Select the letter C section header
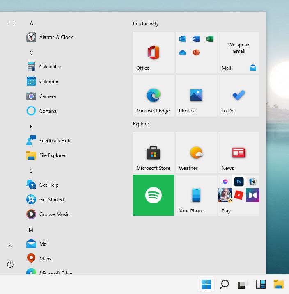Screen dimensions: 289x294 [x=31, y=52]
